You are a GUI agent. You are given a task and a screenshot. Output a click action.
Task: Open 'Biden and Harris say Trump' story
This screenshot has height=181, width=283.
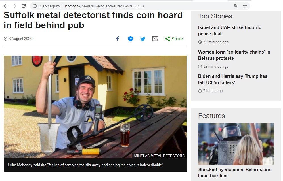point(233,79)
